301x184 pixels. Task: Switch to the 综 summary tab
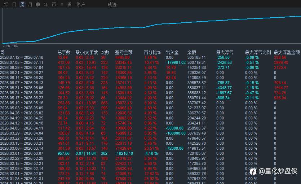tap(6, 4)
